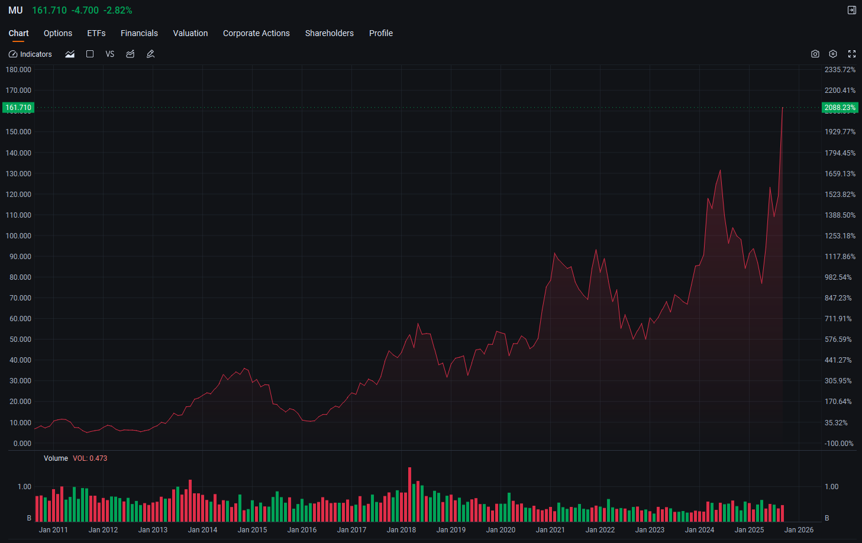Expand chart to fullscreen
Image resolution: width=862 pixels, height=543 pixels.
coord(852,54)
